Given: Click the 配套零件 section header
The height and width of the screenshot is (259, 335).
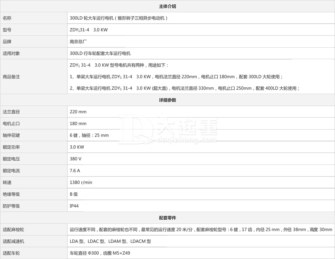Looking at the screenshot, I should click(167, 218).
